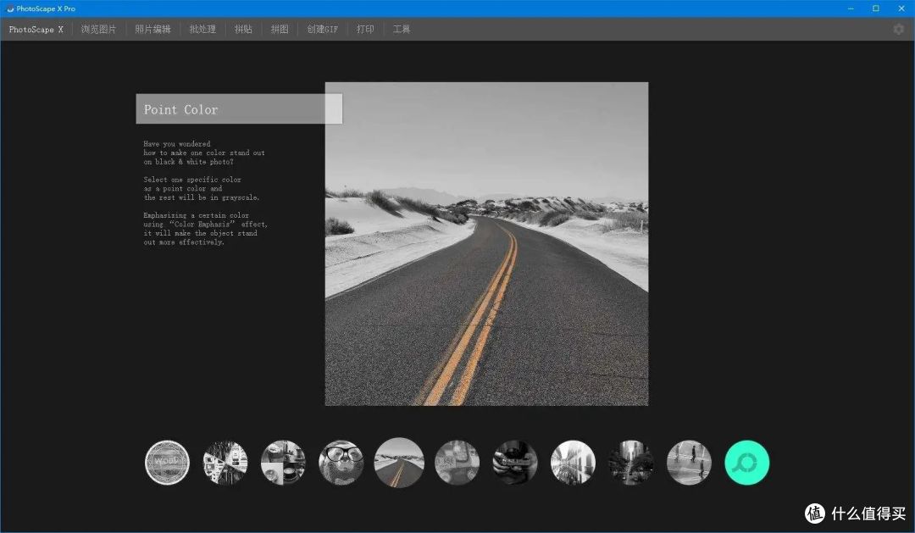This screenshot has height=533, width=915.
Task: Switch to the 照片编辑 tab
Action: [152, 29]
